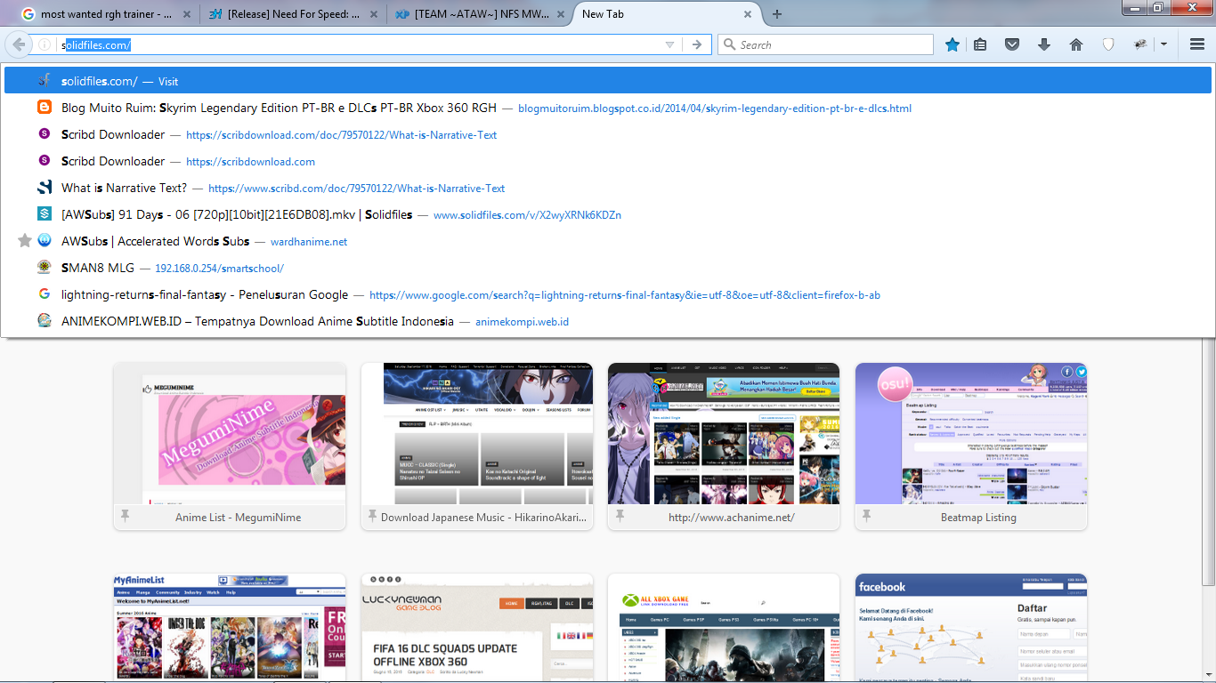Pin the MegumiNime Anime List tile

(125, 516)
